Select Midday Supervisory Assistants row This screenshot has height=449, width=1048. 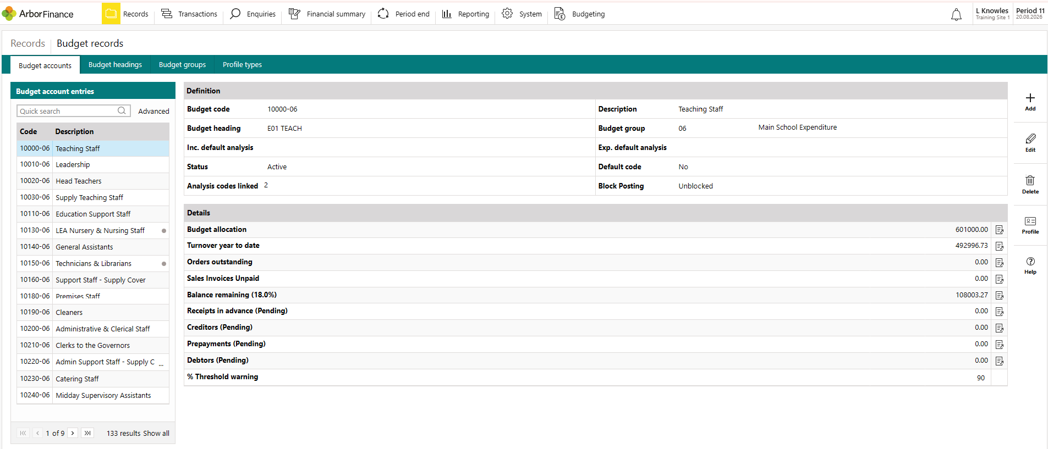[93, 396]
